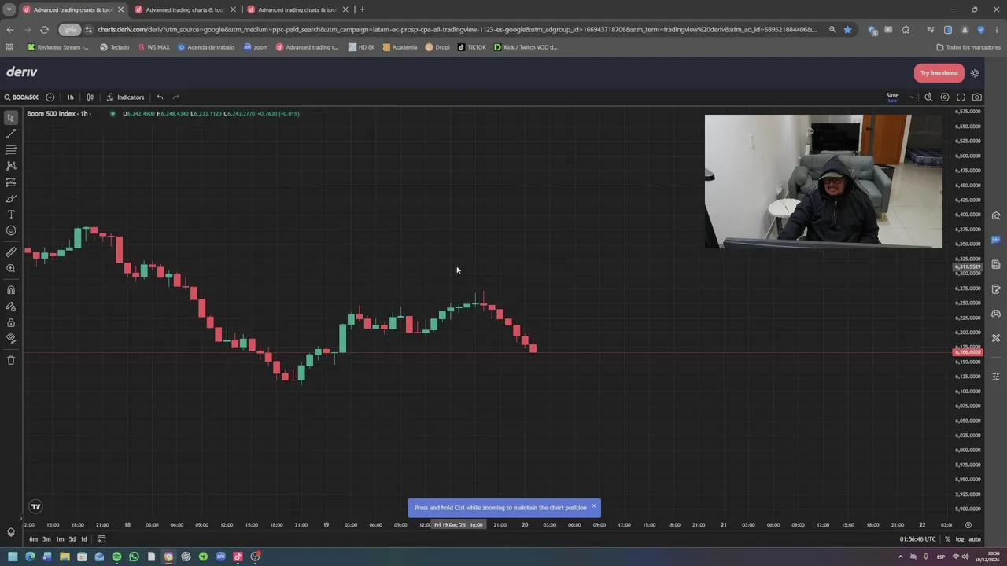Bookmark this page star icon
Viewport: 1007px width, 566px height.
pyautogui.click(x=847, y=30)
